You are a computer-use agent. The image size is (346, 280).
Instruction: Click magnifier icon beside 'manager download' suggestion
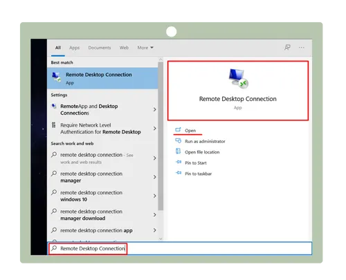54,211
